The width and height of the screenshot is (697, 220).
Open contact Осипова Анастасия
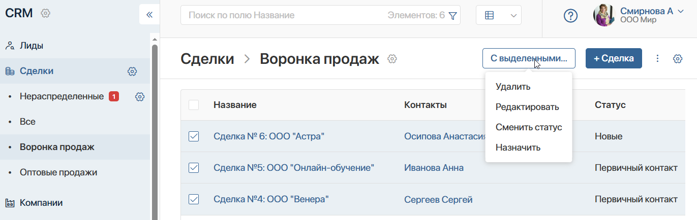[445, 136]
